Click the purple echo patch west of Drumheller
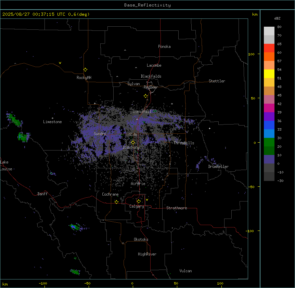Viewport: 295px width, 288px height. click(198, 166)
